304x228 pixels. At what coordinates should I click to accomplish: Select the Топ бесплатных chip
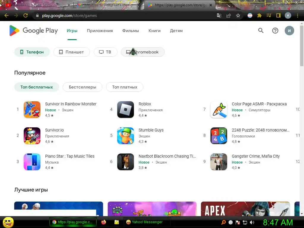(x=37, y=87)
